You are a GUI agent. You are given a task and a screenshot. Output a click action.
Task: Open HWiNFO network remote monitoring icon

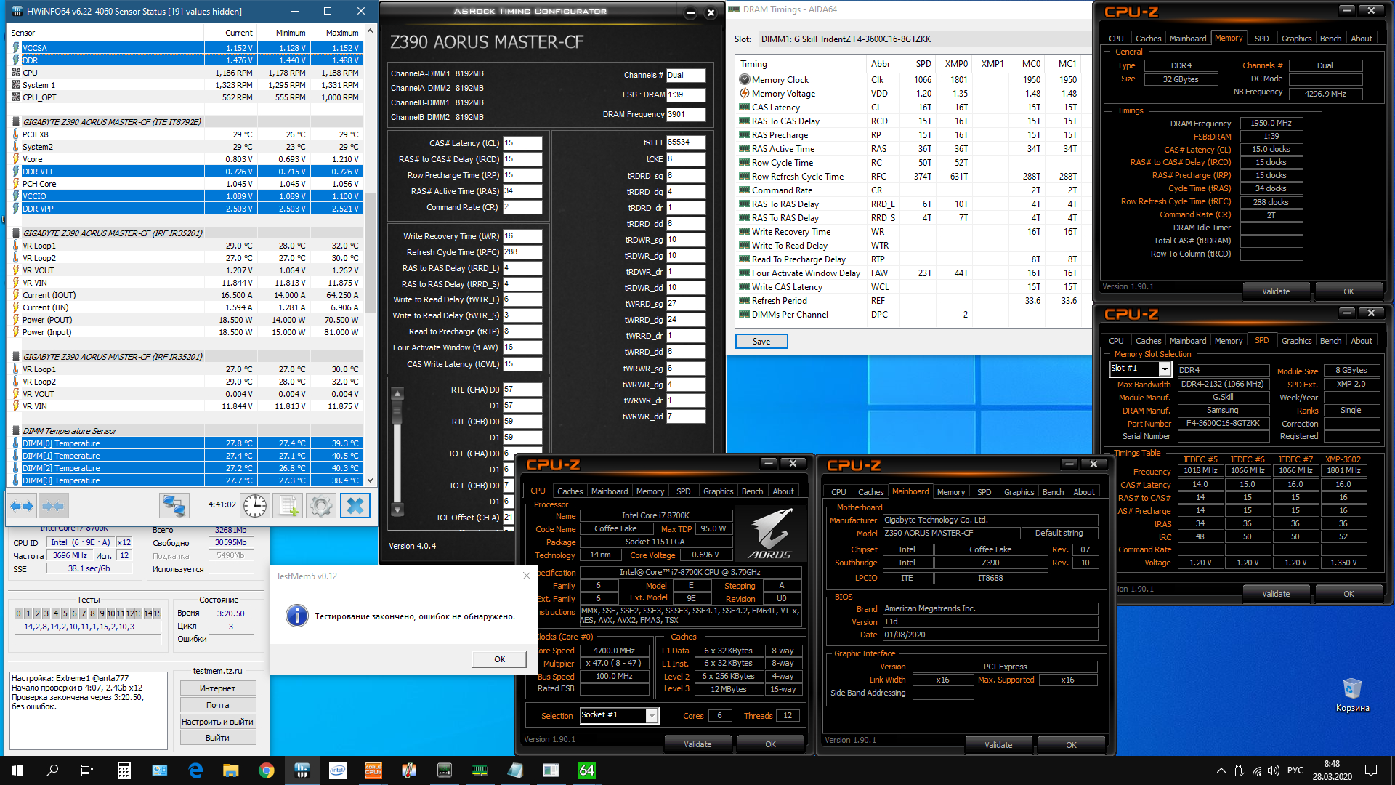click(x=174, y=505)
